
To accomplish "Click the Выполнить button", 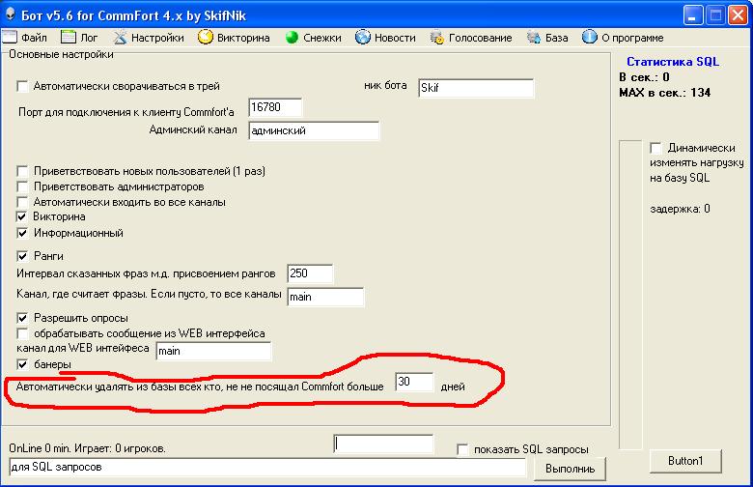I will 570,469.
